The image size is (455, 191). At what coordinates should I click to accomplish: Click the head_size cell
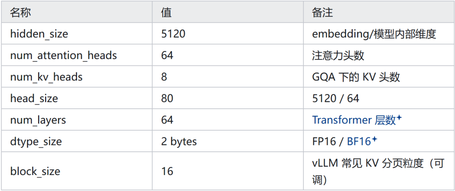pyautogui.click(x=77, y=98)
